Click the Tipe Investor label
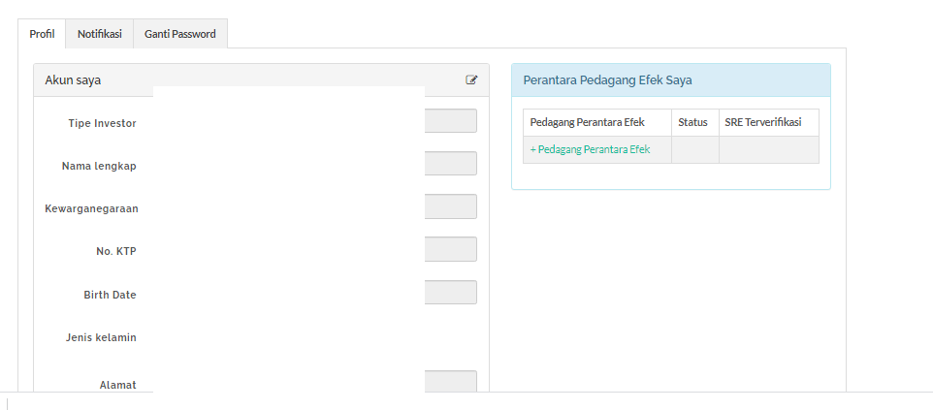The width and height of the screenshot is (933, 410). pyautogui.click(x=103, y=123)
